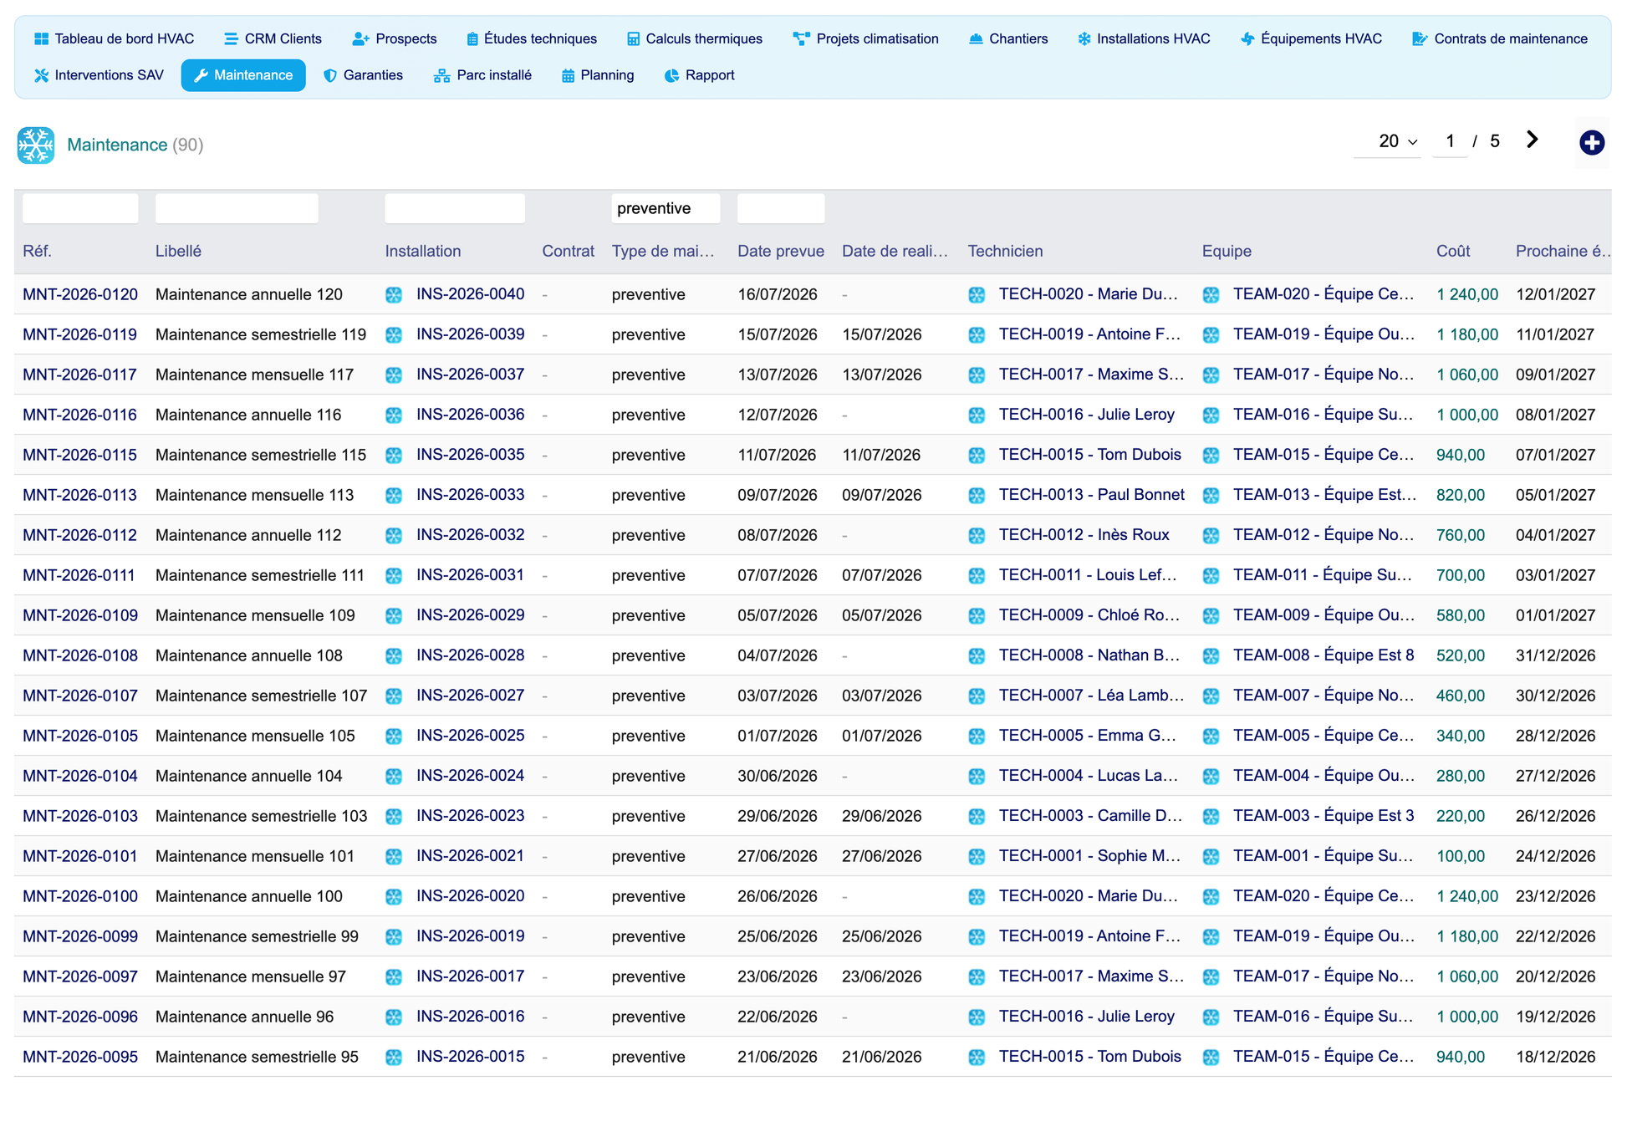Click the Planning calendar icon
Viewport: 1627px width, 1142px height.
coord(568,75)
